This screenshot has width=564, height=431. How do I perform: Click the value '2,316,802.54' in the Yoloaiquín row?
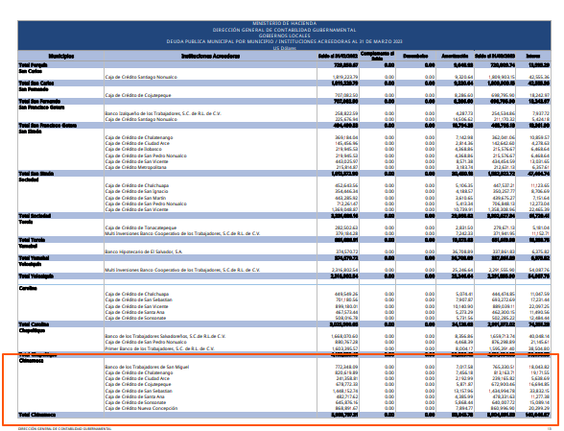tap(344, 270)
